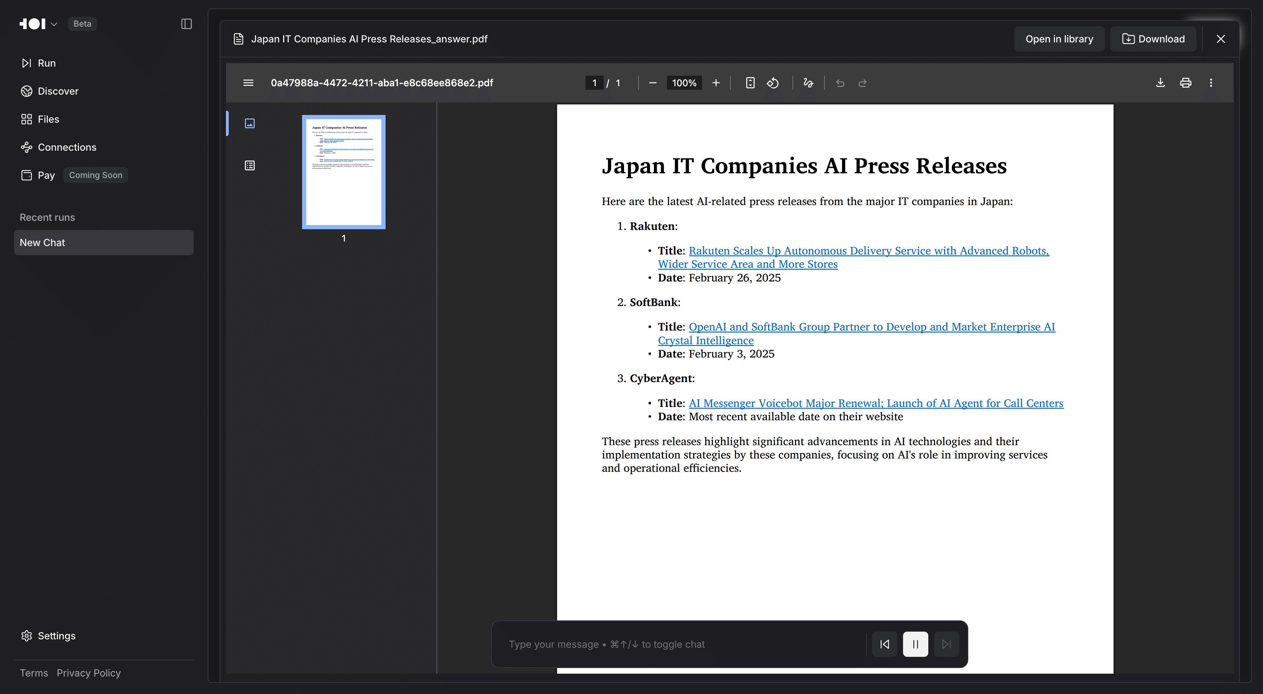The image size is (1263, 694).
Task: Rotate the PDF counterclockwise
Action: point(773,83)
